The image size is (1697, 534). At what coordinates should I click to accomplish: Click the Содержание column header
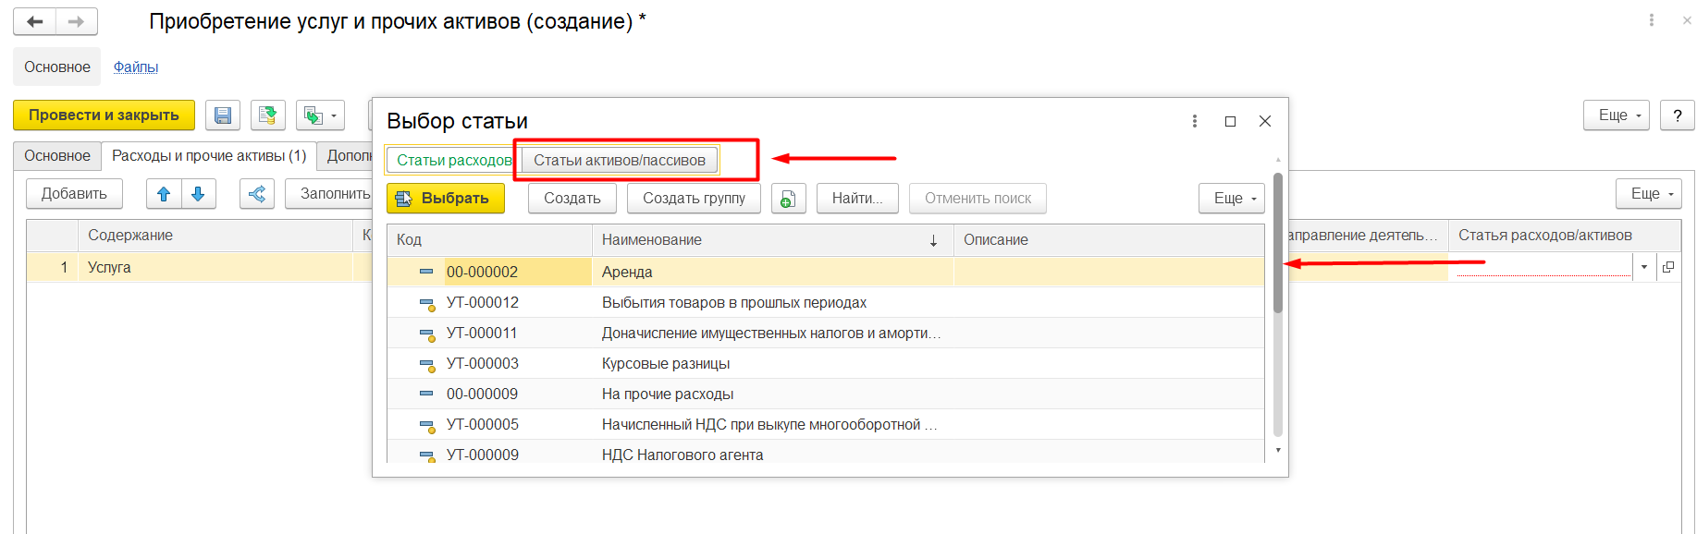click(x=215, y=236)
